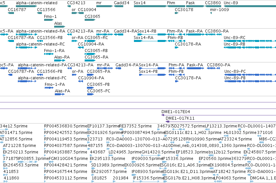Select the Alas gene label
Image resolution: width=276 pixels, height=183 pixels.
[x=58, y=23]
